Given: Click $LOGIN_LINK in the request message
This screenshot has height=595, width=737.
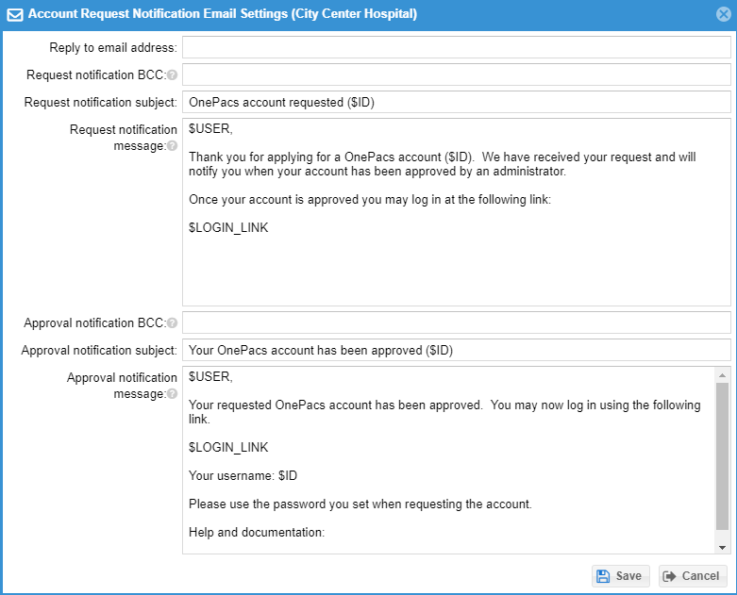Looking at the screenshot, I should point(228,228).
